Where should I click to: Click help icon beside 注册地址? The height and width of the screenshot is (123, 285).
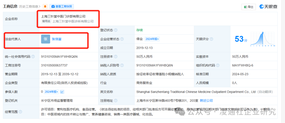point(116,101)
